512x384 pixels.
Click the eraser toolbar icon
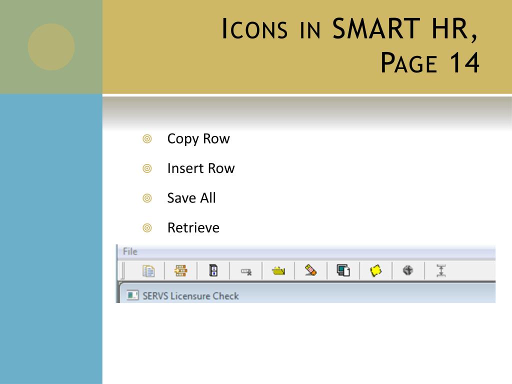pyautogui.click(x=310, y=270)
